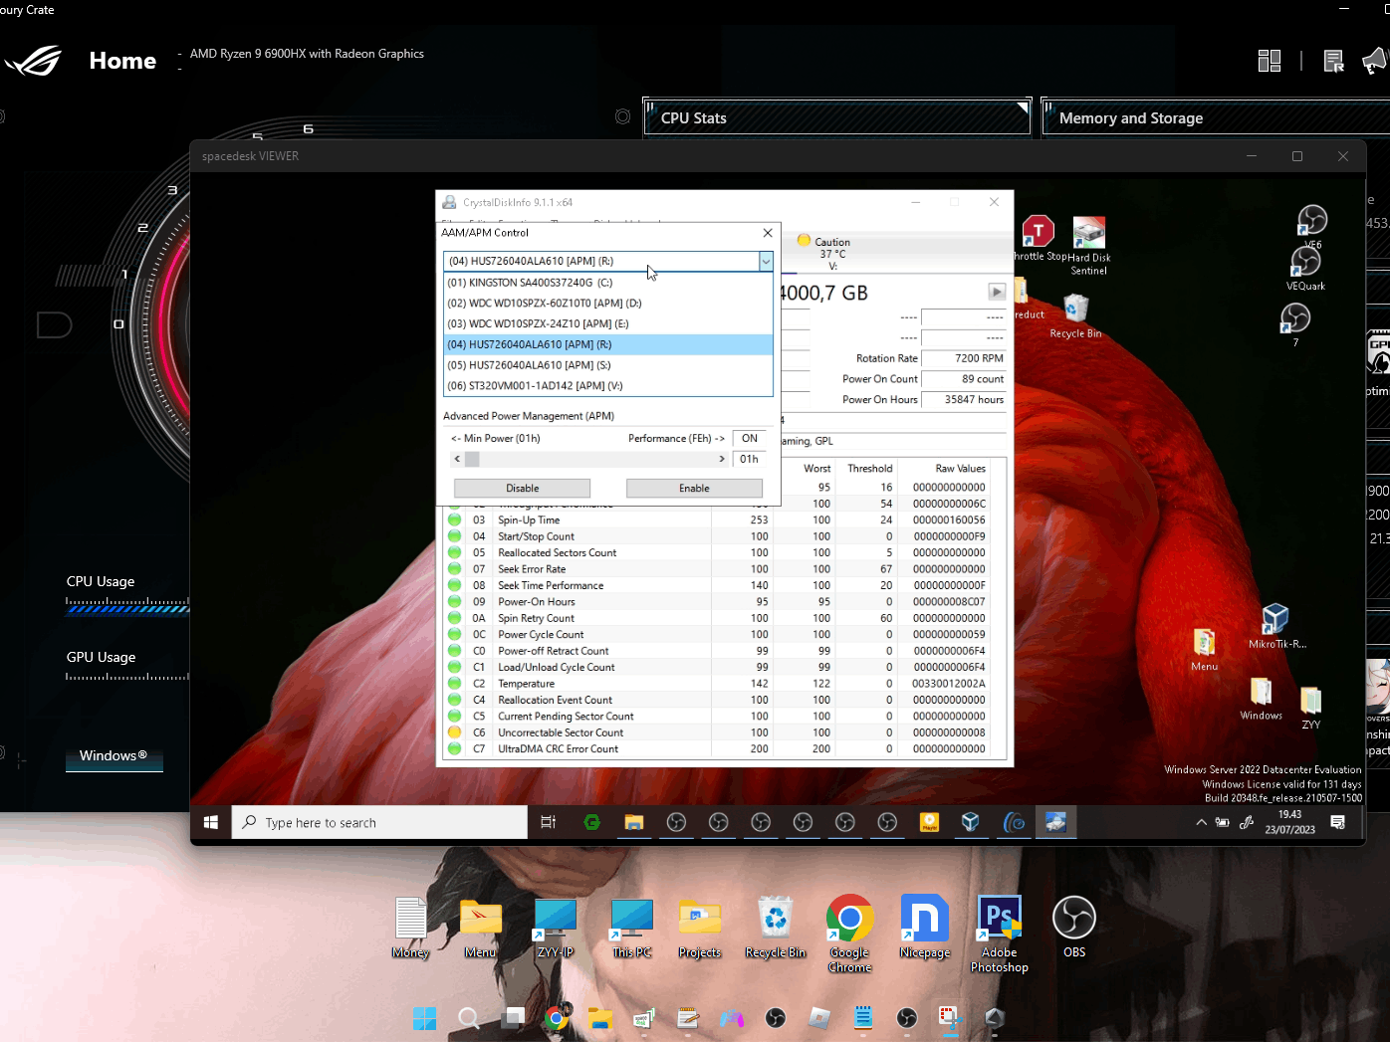
Task: Select ST320VM001-1AD142 (V:) disk
Action: pos(607,385)
